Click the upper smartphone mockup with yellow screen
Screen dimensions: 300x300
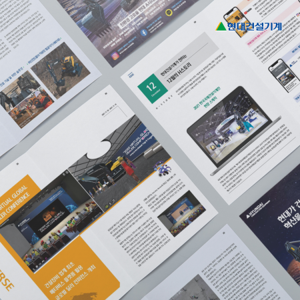click(x=237, y=22)
